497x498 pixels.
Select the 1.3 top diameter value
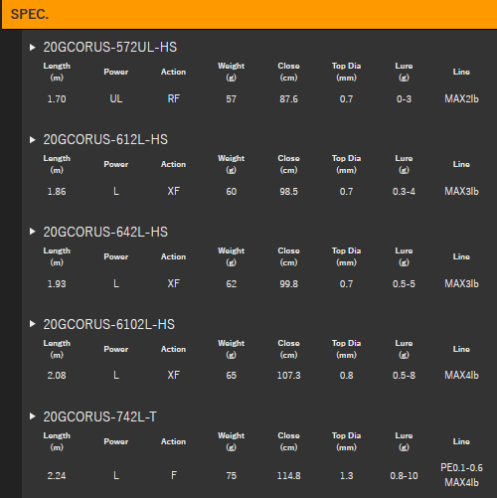(x=346, y=476)
